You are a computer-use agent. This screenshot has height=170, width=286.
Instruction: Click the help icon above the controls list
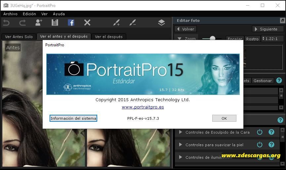[280, 120]
